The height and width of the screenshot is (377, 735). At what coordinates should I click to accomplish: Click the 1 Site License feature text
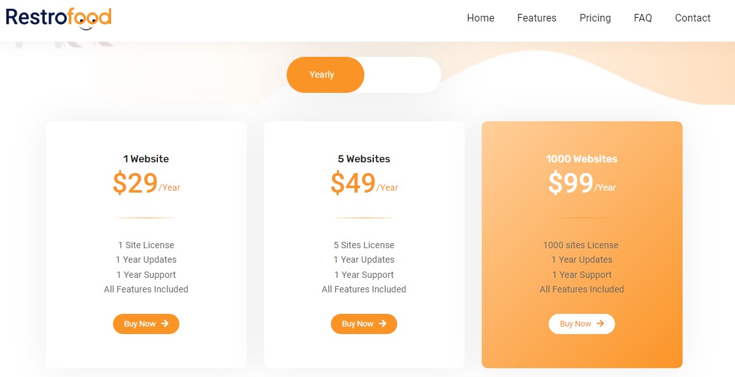tap(146, 245)
